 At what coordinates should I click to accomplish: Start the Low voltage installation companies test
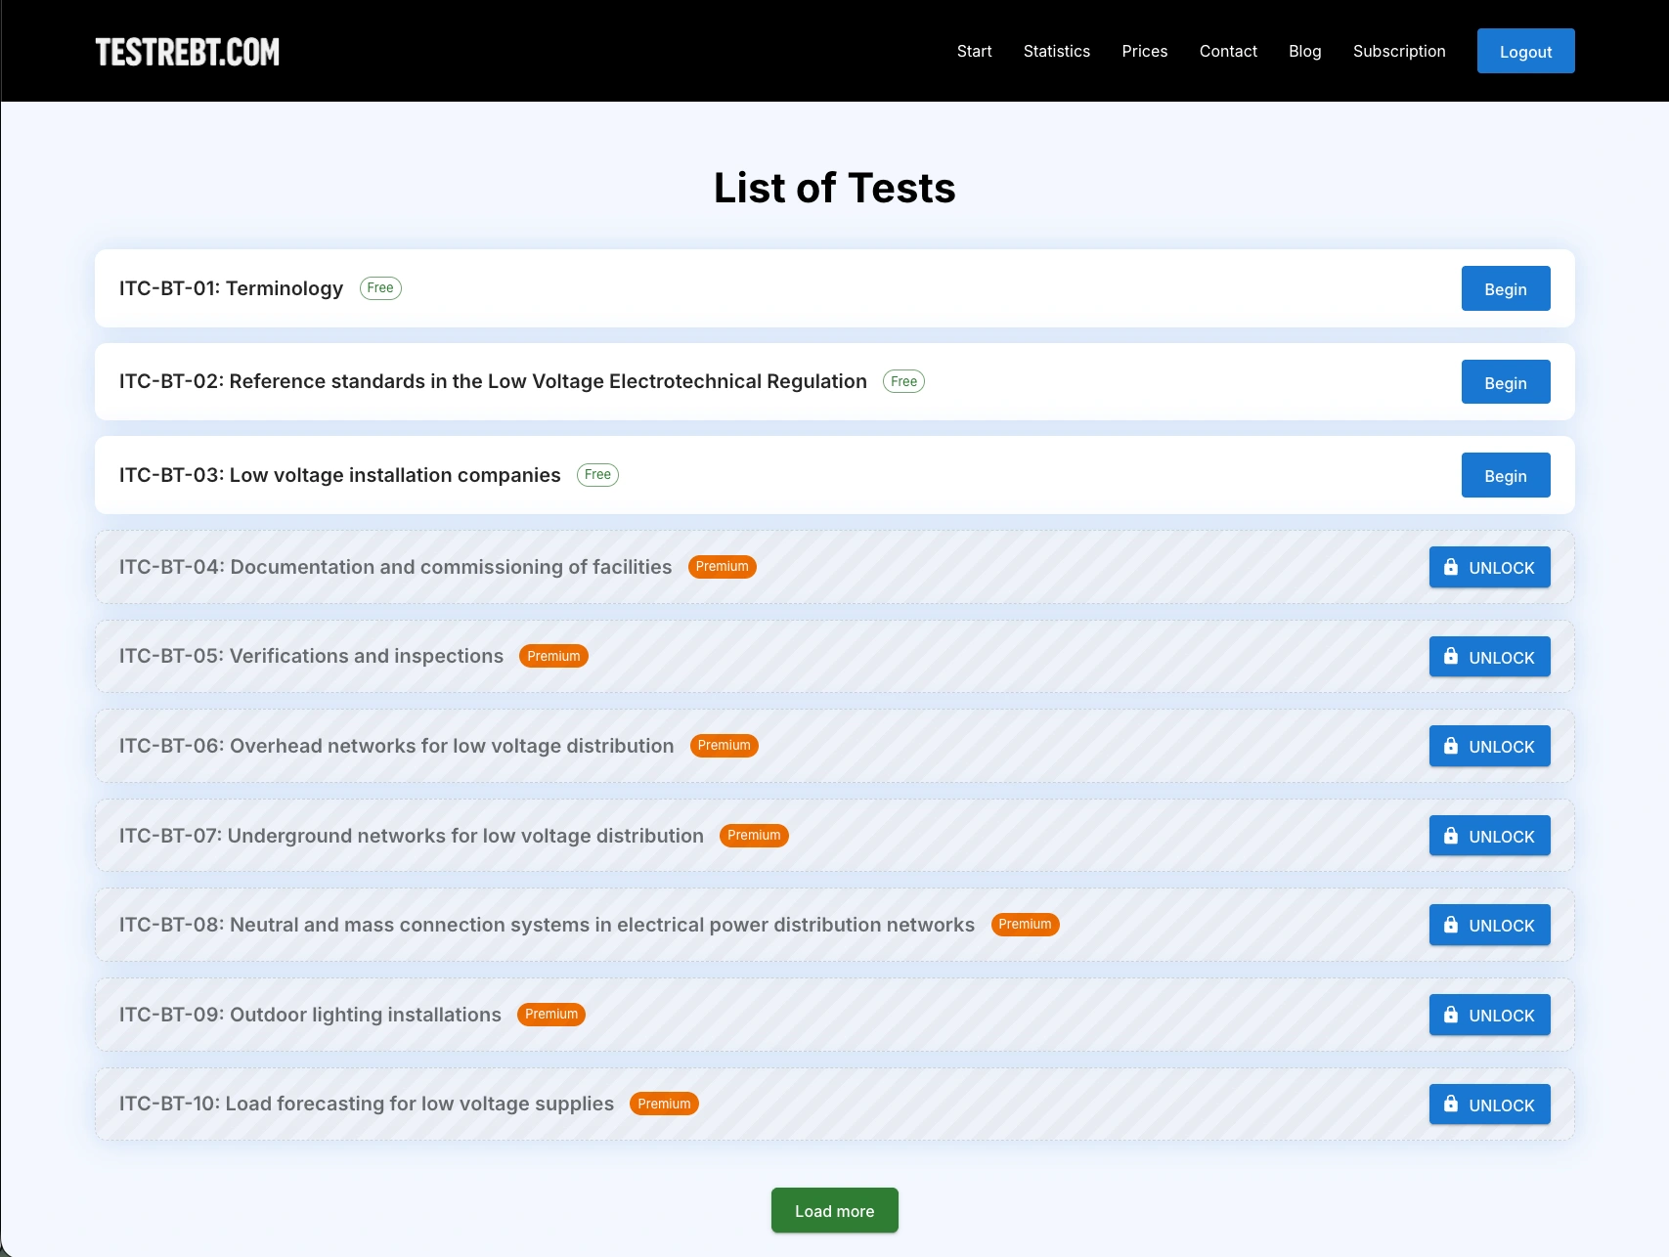(x=1505, y=476)
